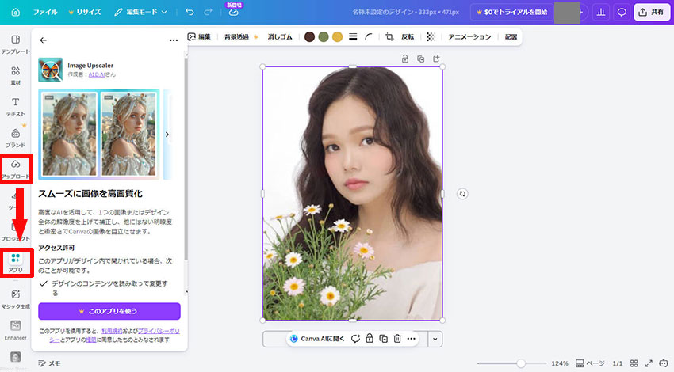Open the grid view icon
674x372 pixels.
(x=634, y=363)
